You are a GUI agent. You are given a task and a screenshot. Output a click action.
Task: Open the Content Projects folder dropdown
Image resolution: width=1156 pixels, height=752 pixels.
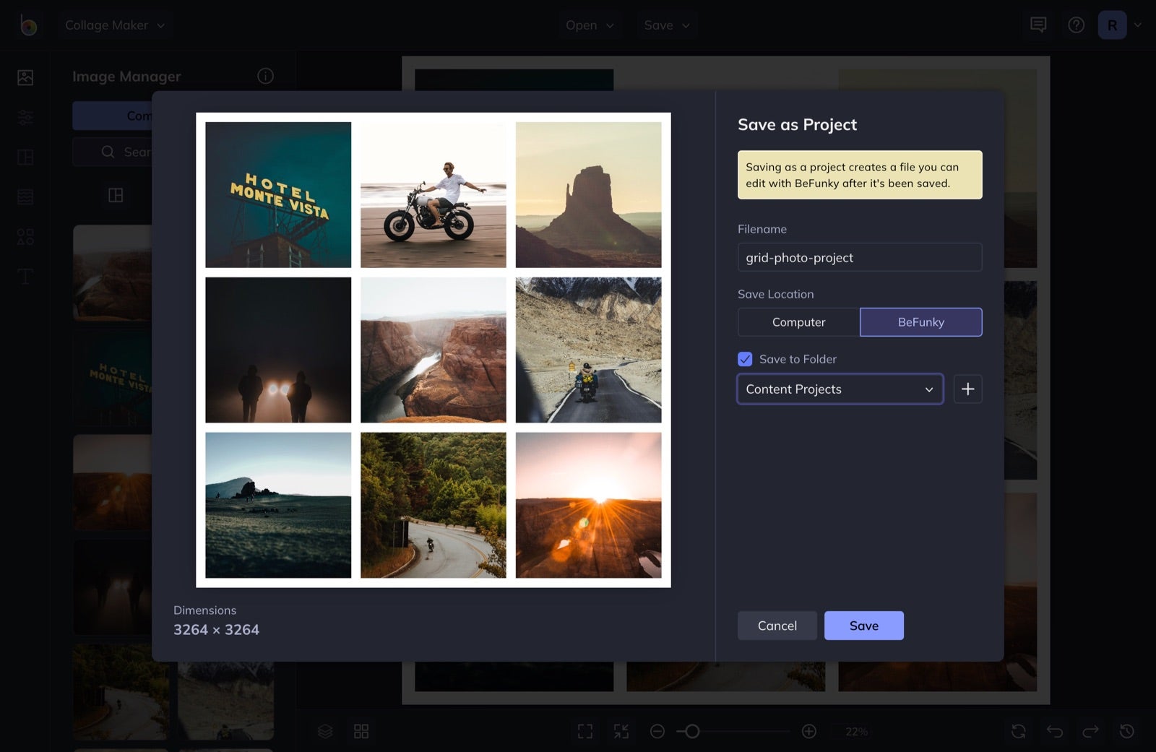coord(840,389)
